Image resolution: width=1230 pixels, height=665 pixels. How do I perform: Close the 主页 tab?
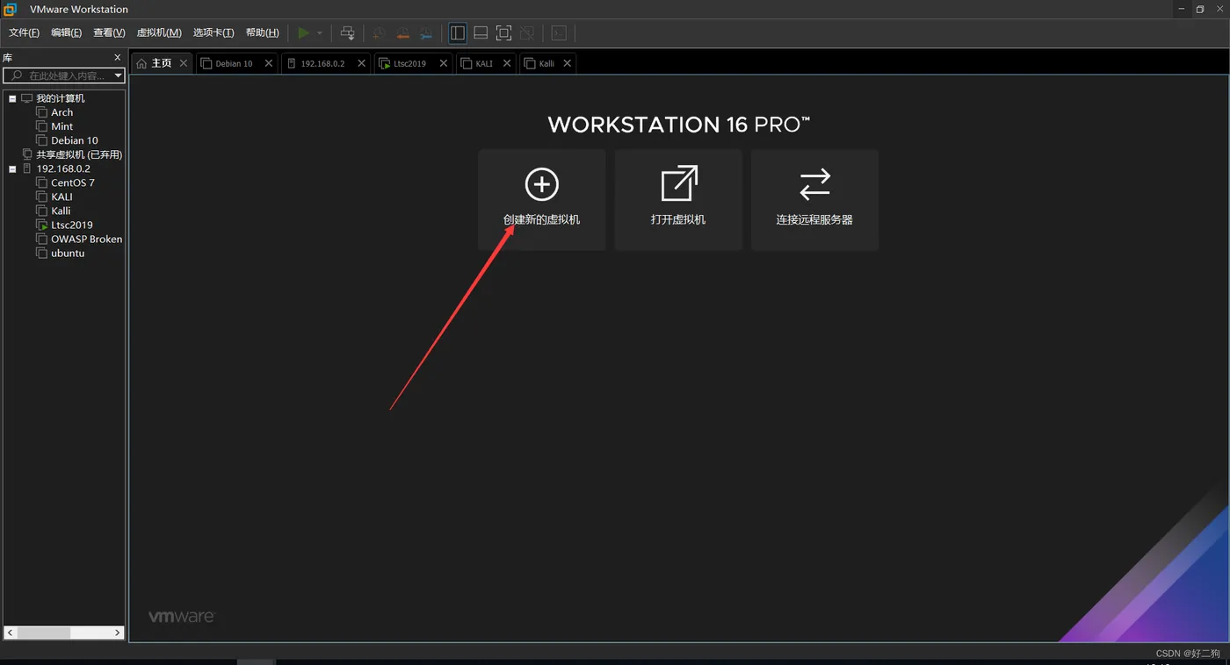pos(184,63)
